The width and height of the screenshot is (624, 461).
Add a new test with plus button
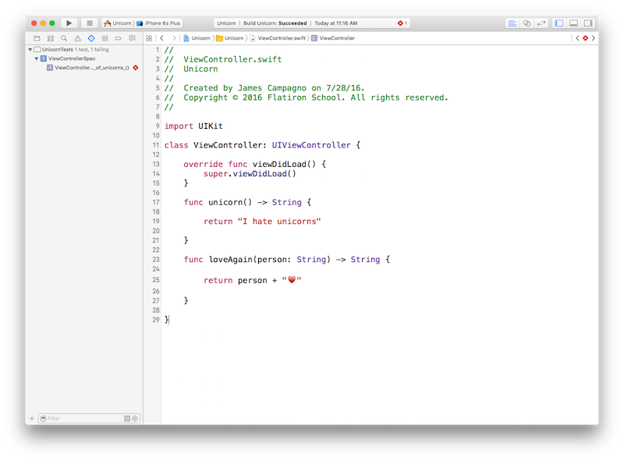(32, 418)
